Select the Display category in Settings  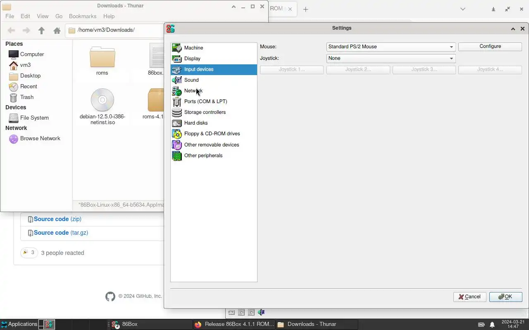pyautogui.click(x=214, y=59)
